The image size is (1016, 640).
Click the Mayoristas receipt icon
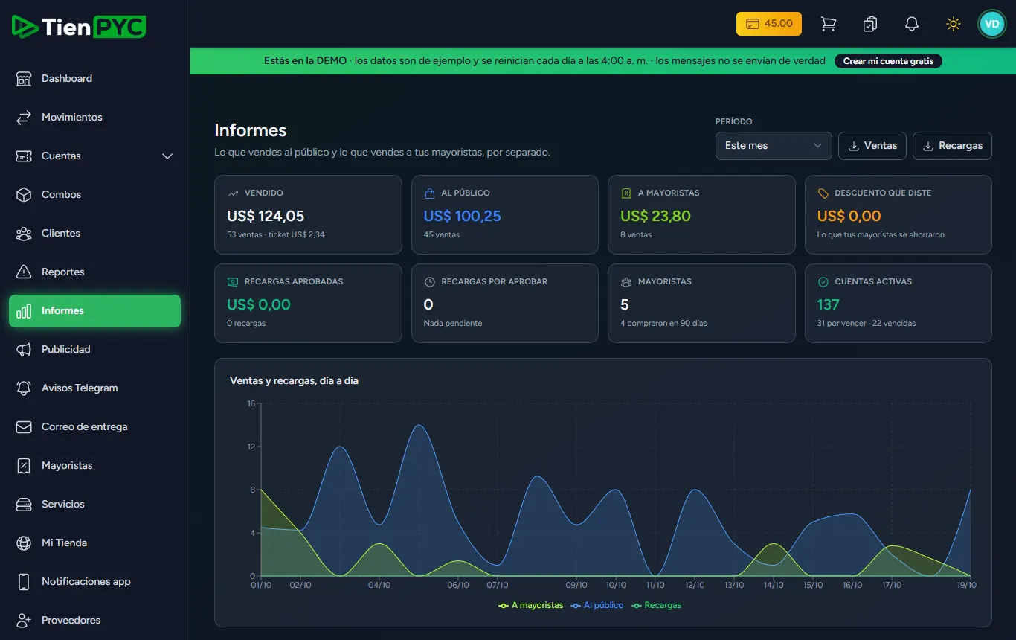[x=24, y=466]
